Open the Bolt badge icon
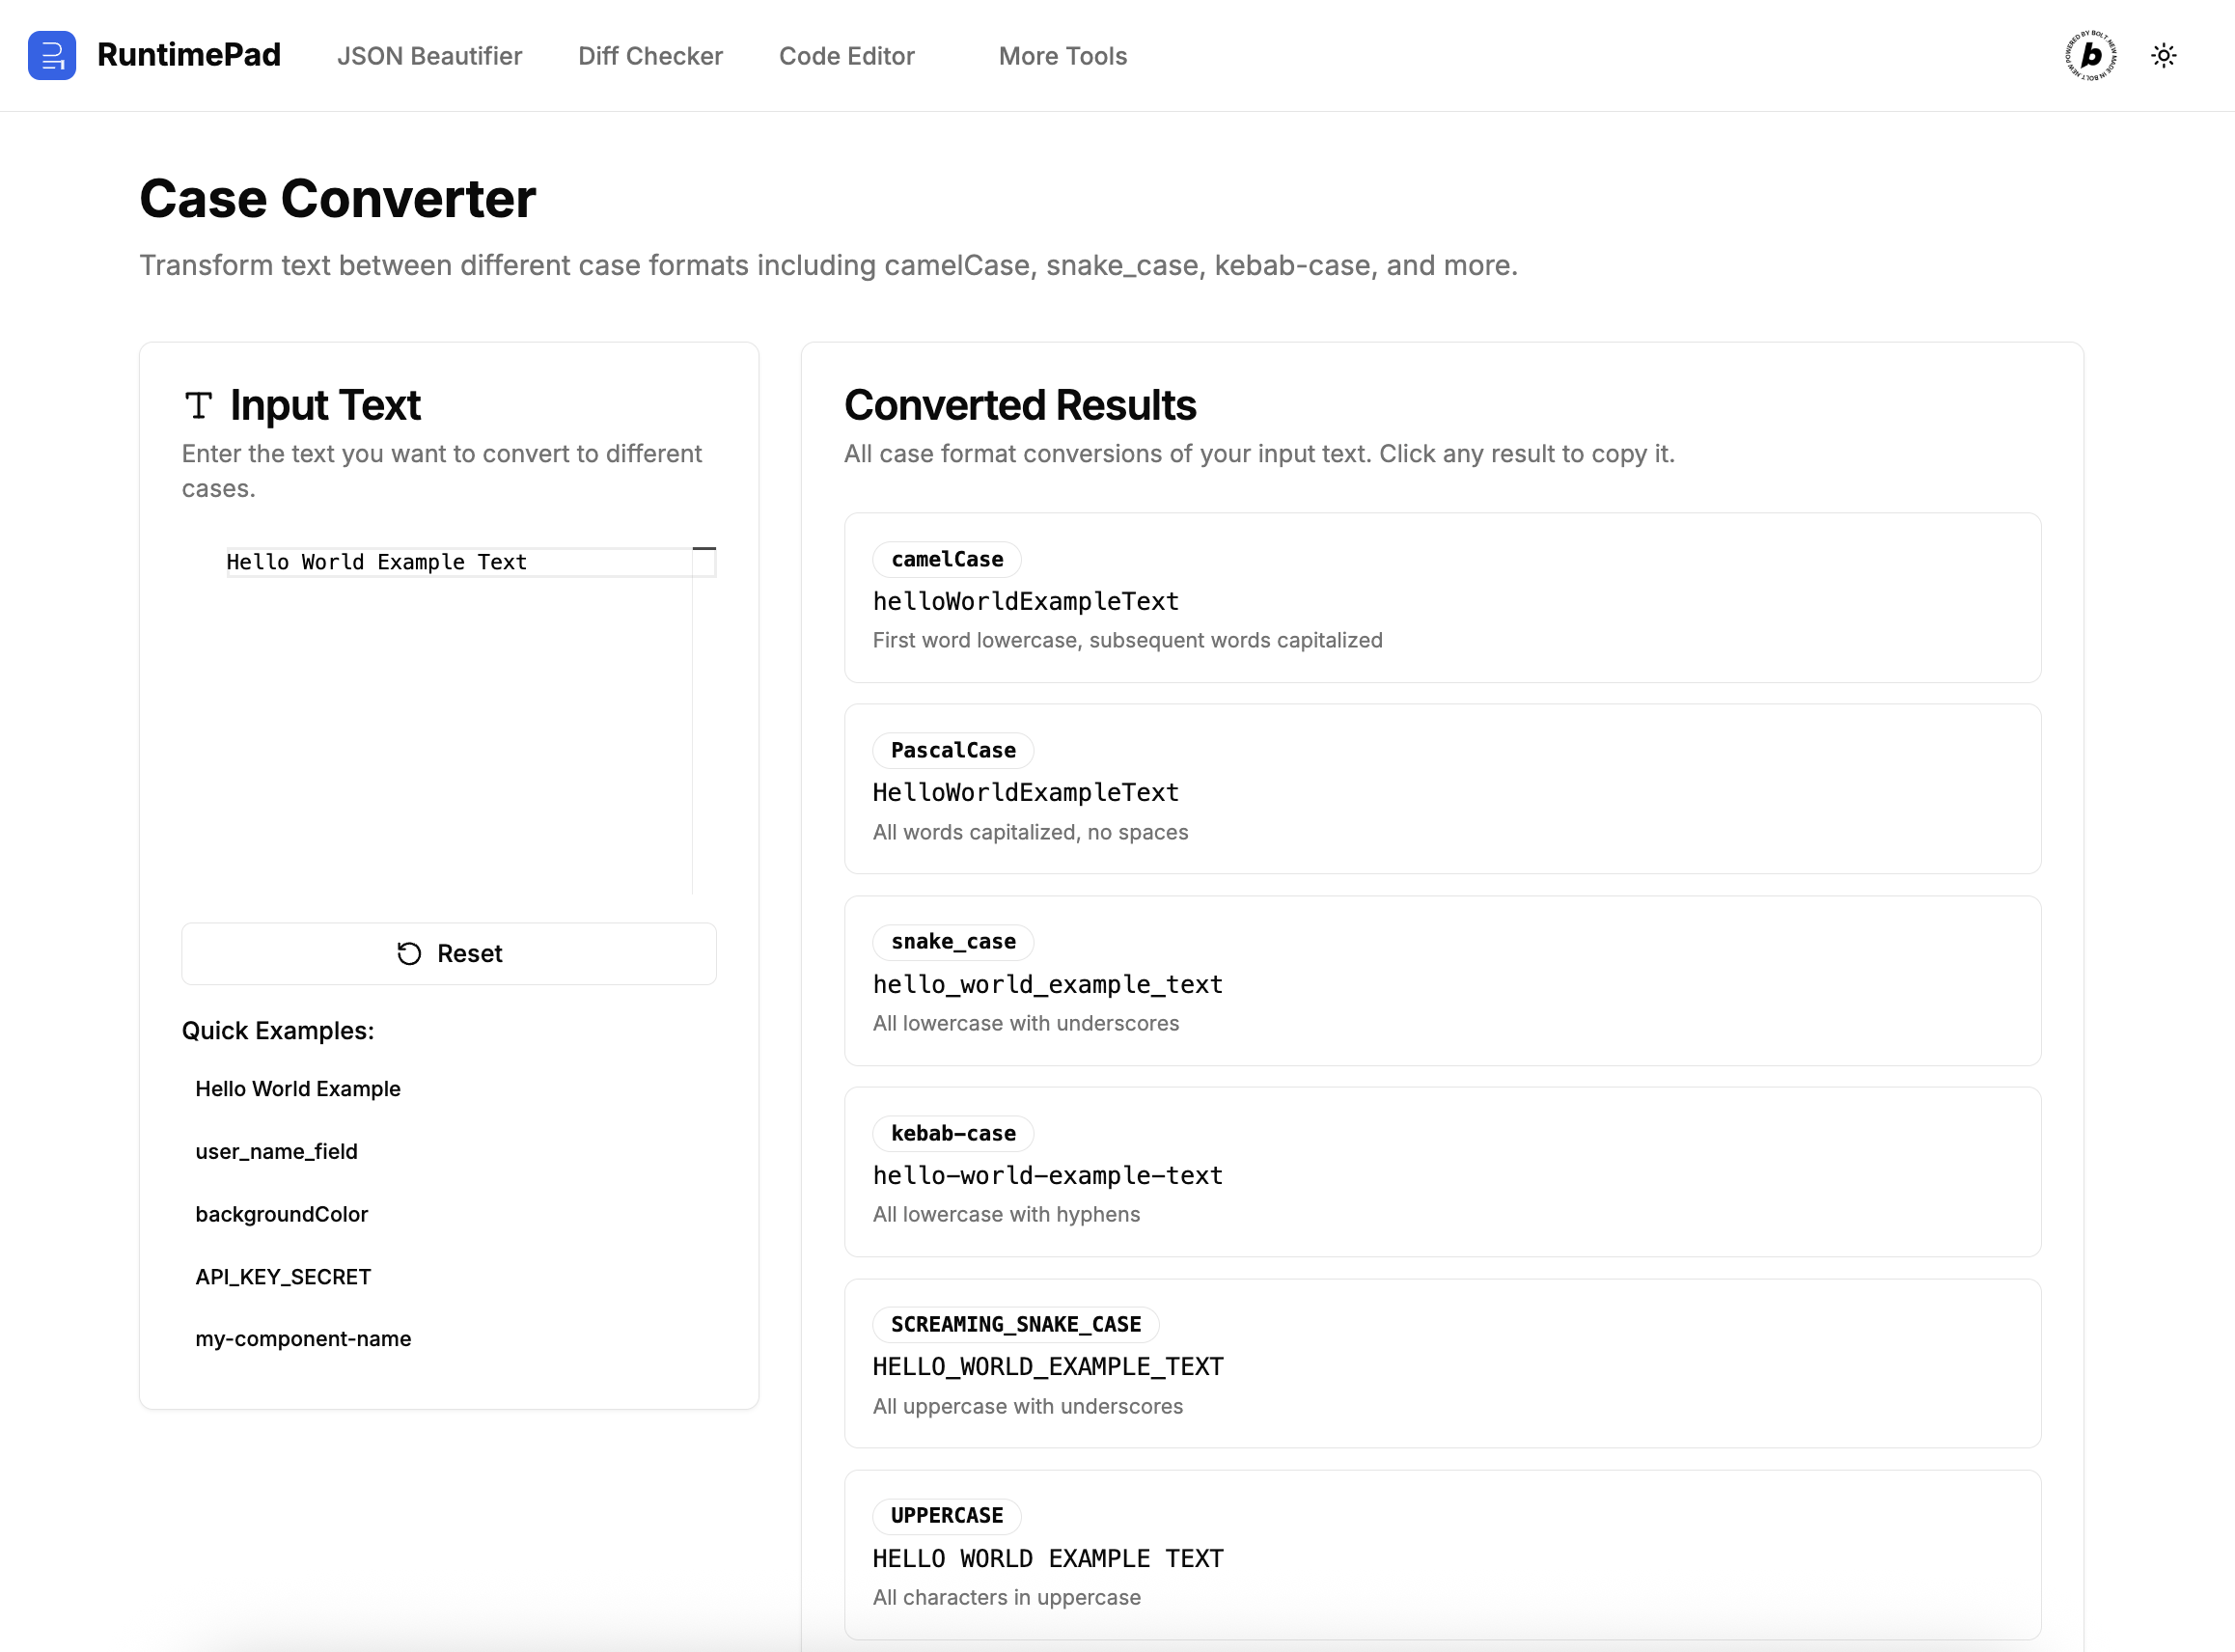This screenshot has width=2235, height=1652. [x=2091, y=55]
